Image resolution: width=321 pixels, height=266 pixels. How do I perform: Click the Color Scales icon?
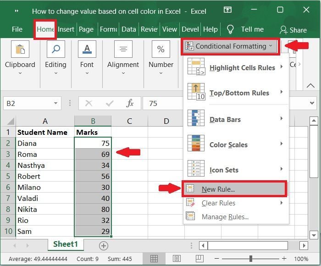coord(196,143)
